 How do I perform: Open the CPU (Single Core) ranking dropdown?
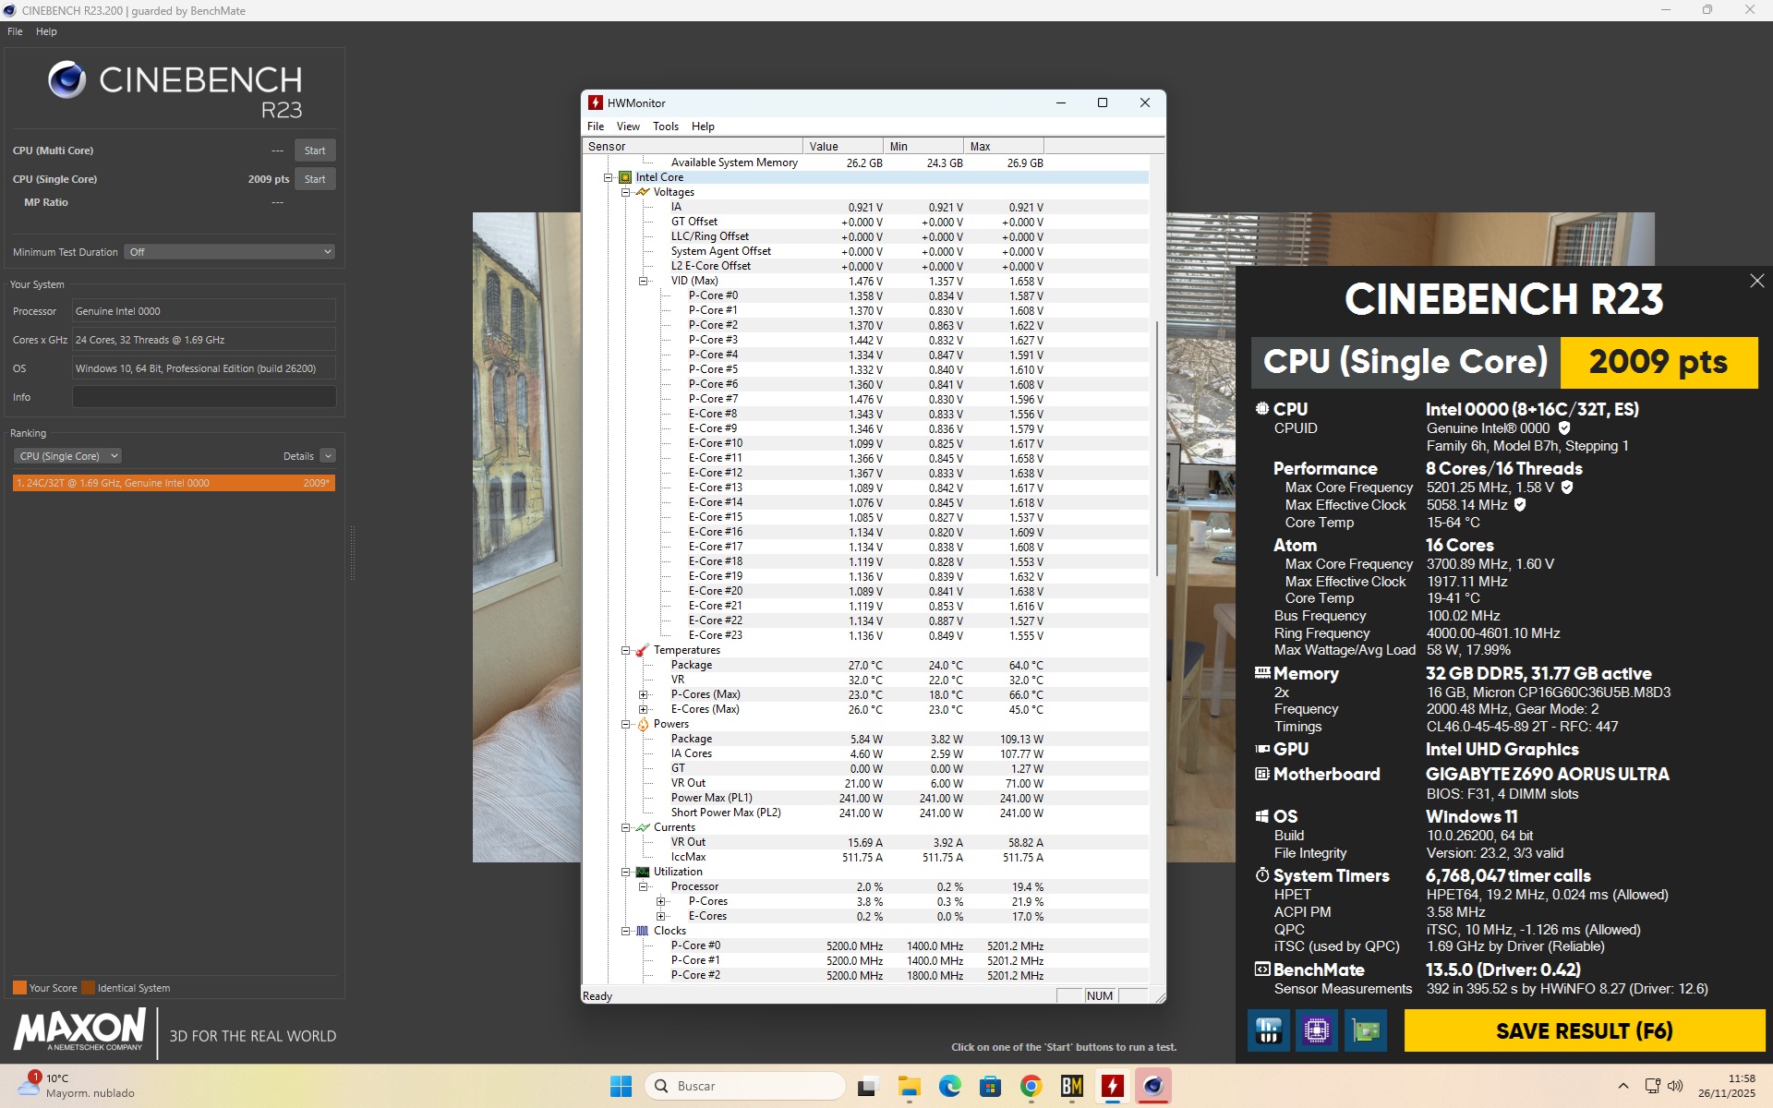click(67, 456)
